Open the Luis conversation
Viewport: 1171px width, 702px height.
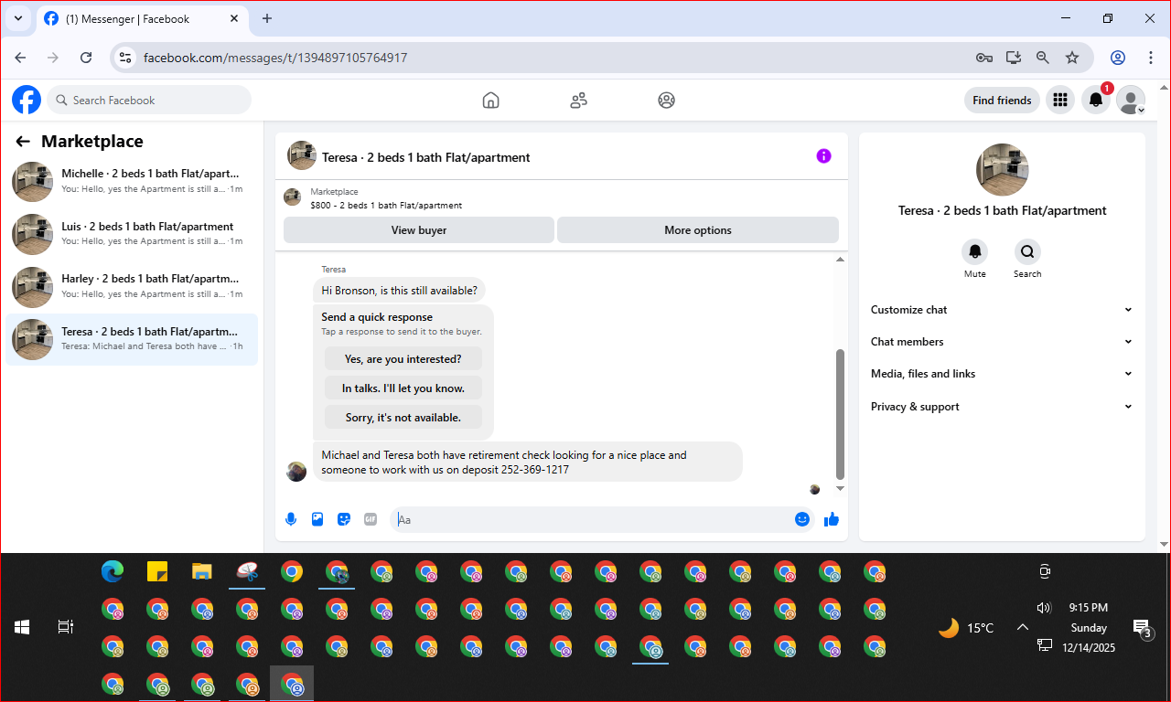coord(132,234)
